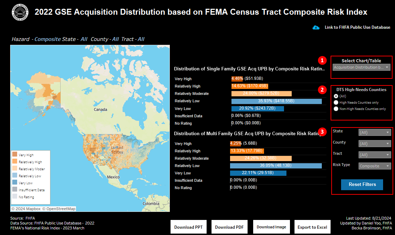Select Non-High Needs Counties only option
Image resolution: width=395 pixels, height=235 pixels.
tap(336, 109)
